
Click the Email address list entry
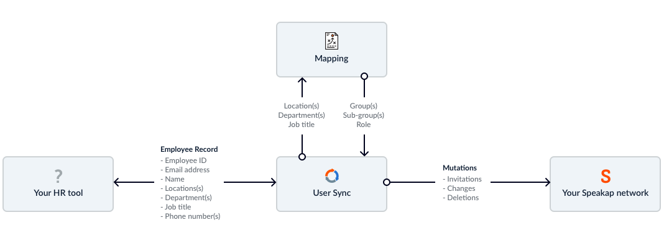(x=185, y=170)
